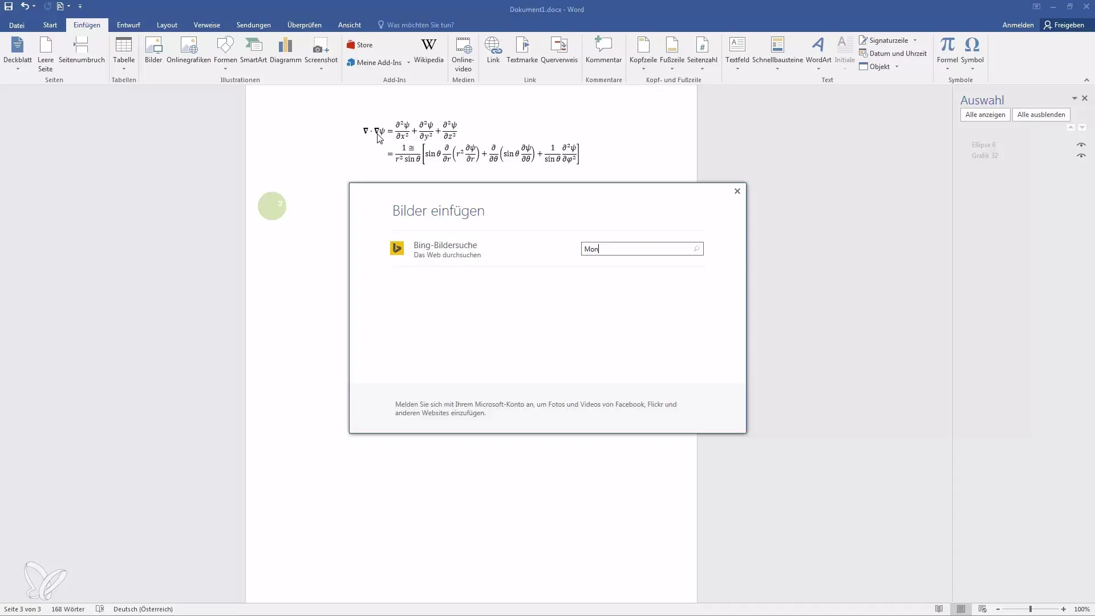The width and height of the screenshot is (1095, 616).
Task: Click the Bilder picture button
Action: tap(153, 50)
